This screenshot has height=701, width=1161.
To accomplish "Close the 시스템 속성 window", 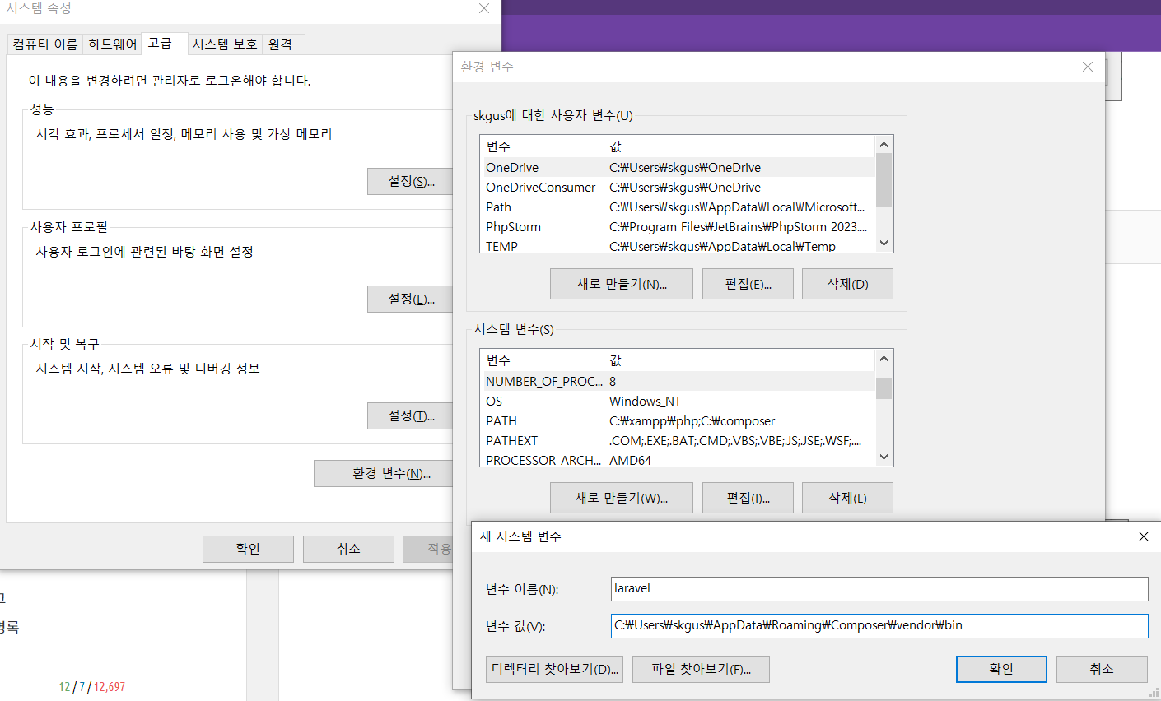I will click(x=484, y=8).
